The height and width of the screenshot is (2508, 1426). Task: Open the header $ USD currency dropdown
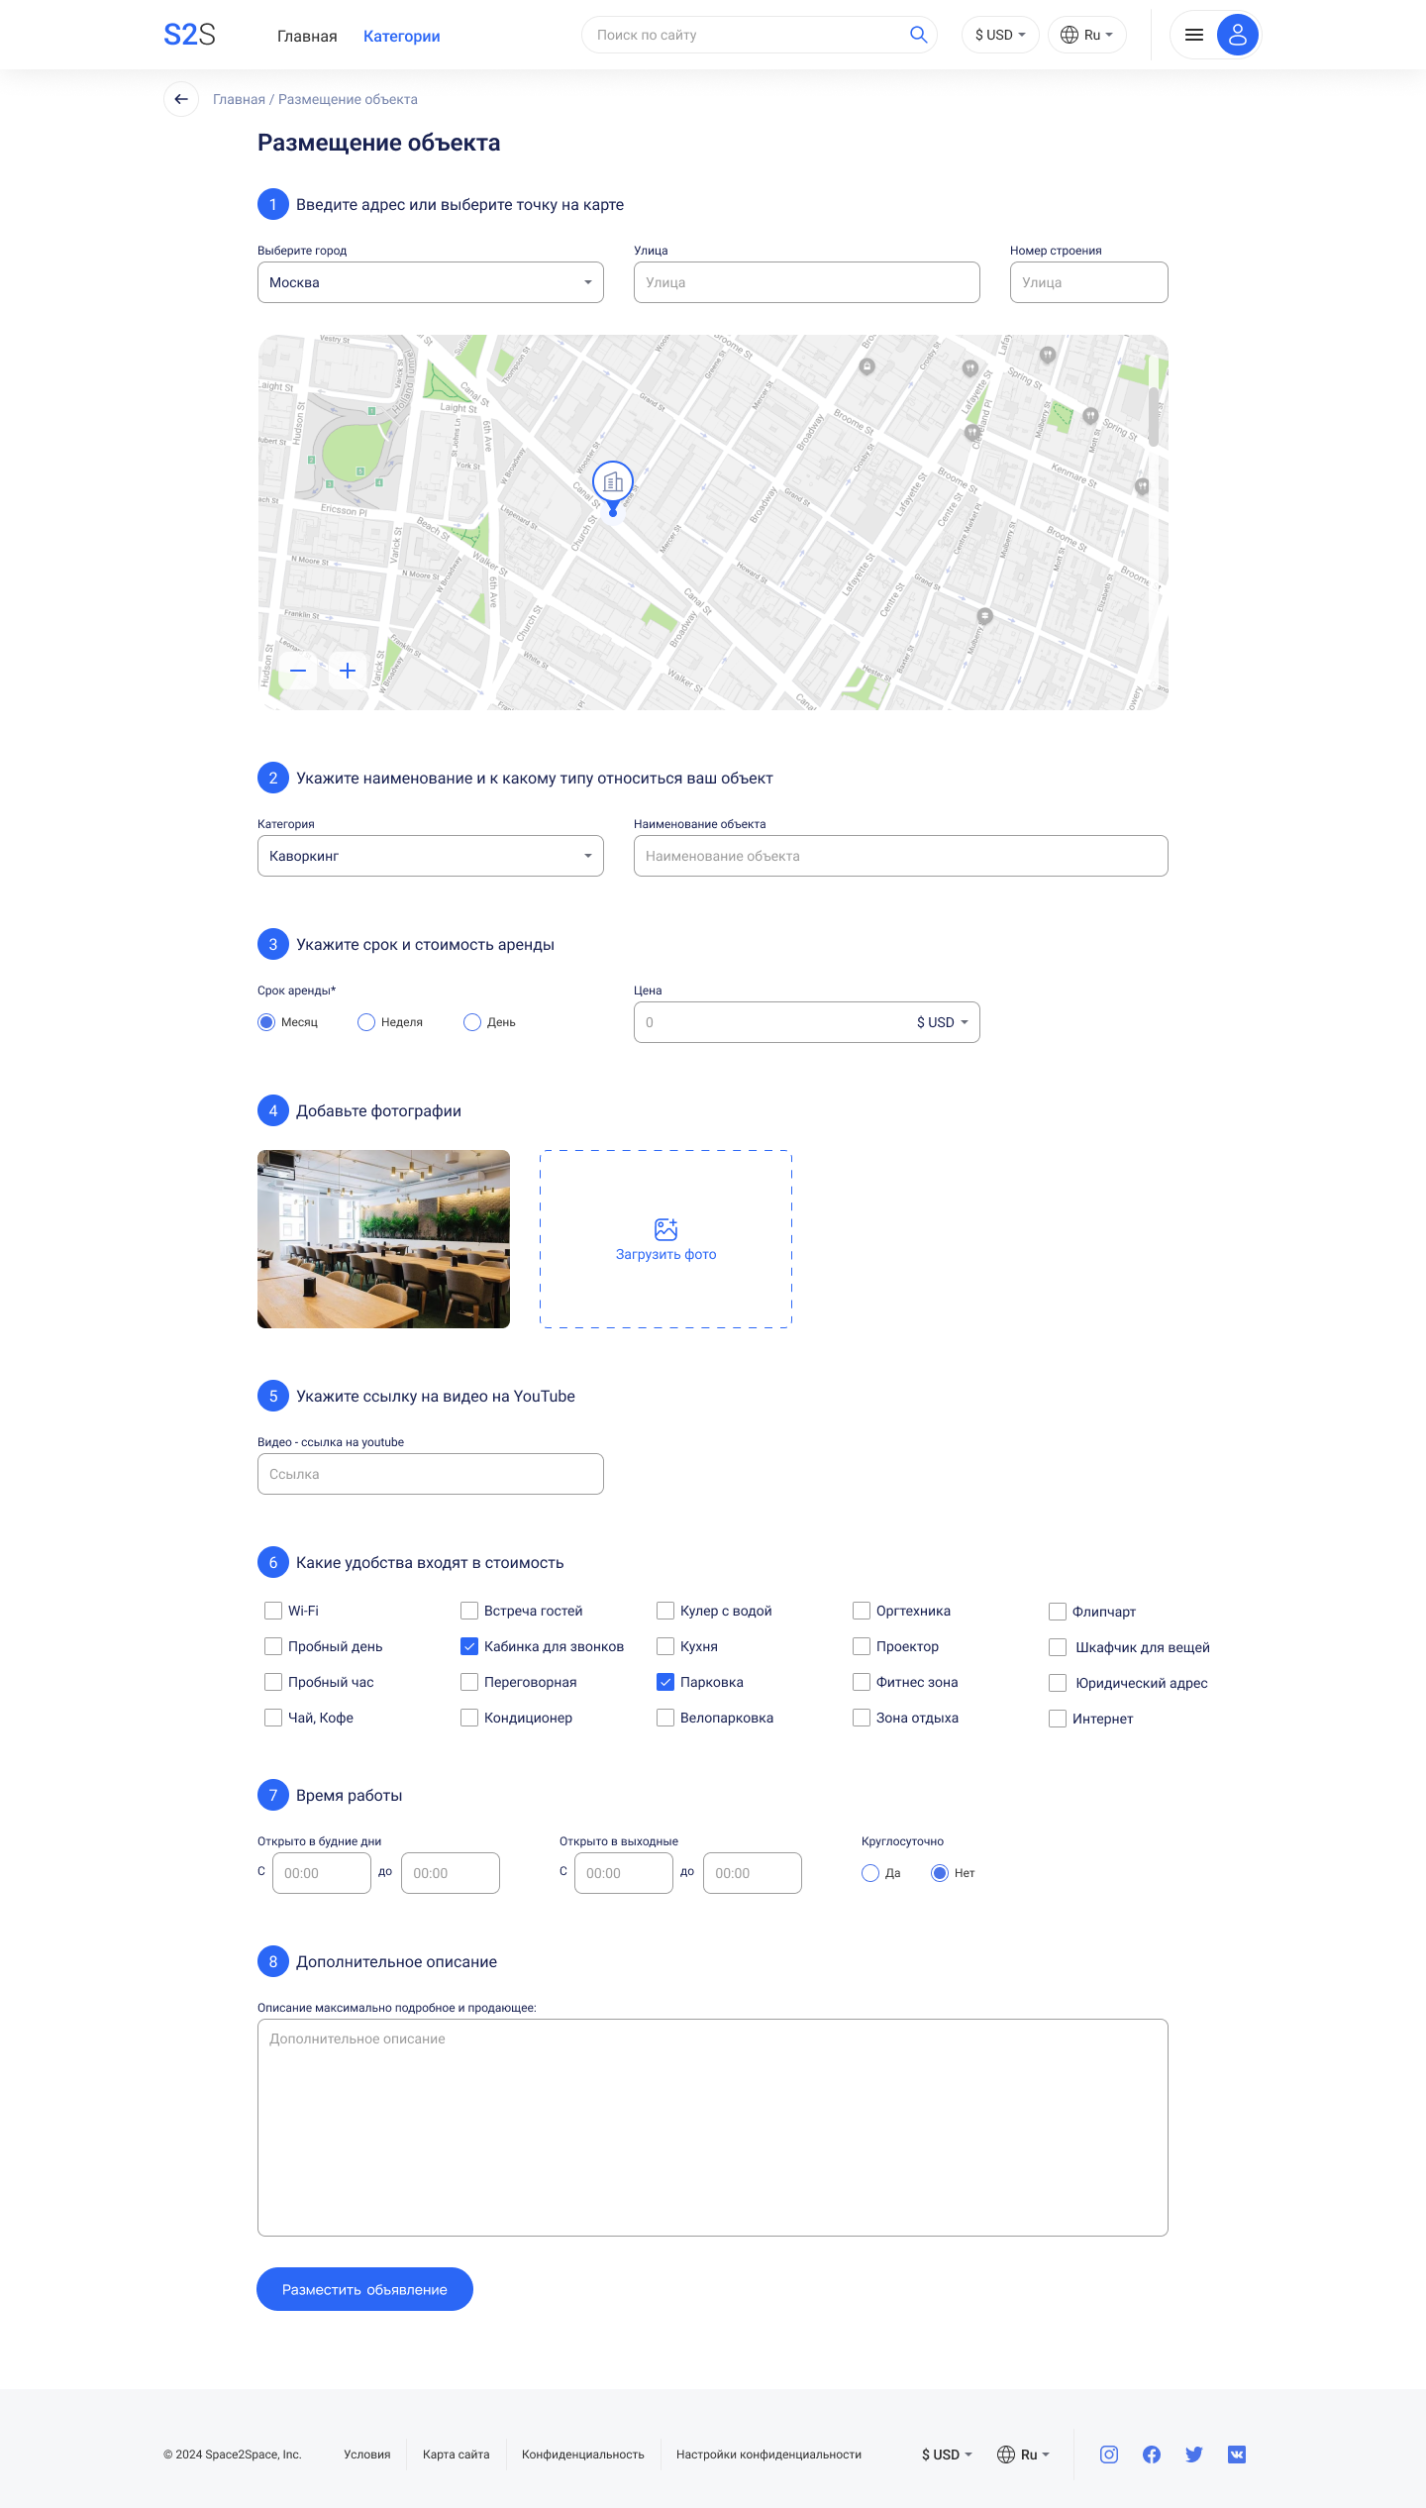1000,35
